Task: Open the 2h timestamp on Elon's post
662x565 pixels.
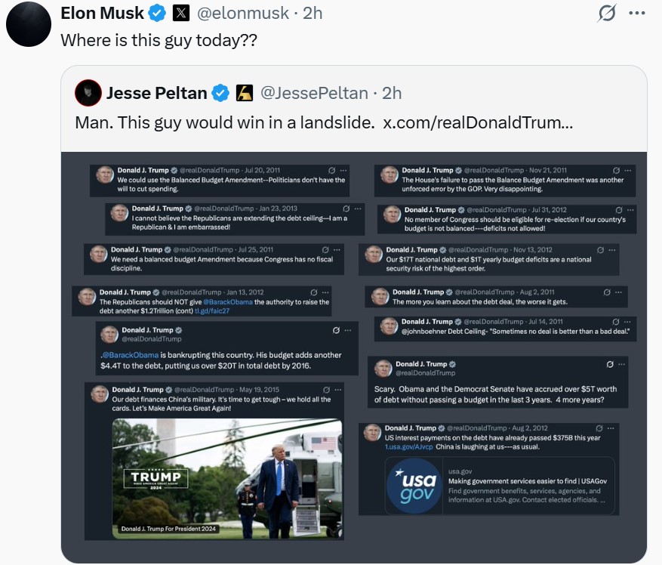Action: click(x=313, y=14)
